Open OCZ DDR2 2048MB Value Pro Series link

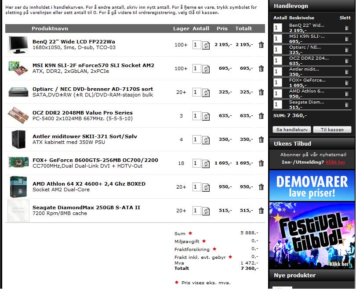pos(83,113)
